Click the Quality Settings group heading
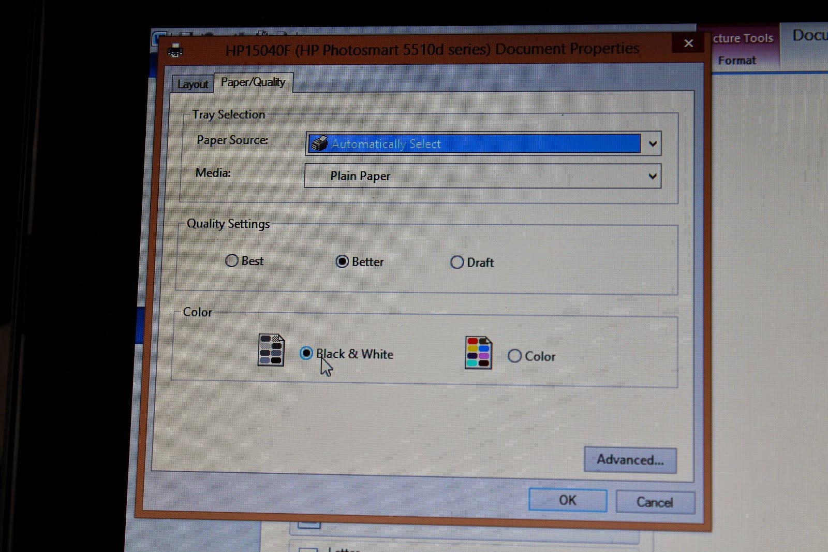828x552 pixels. pyautogui.click(x=228, y=224)
